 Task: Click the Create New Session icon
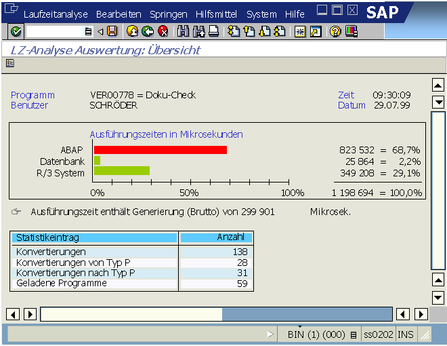click(300, 32)
